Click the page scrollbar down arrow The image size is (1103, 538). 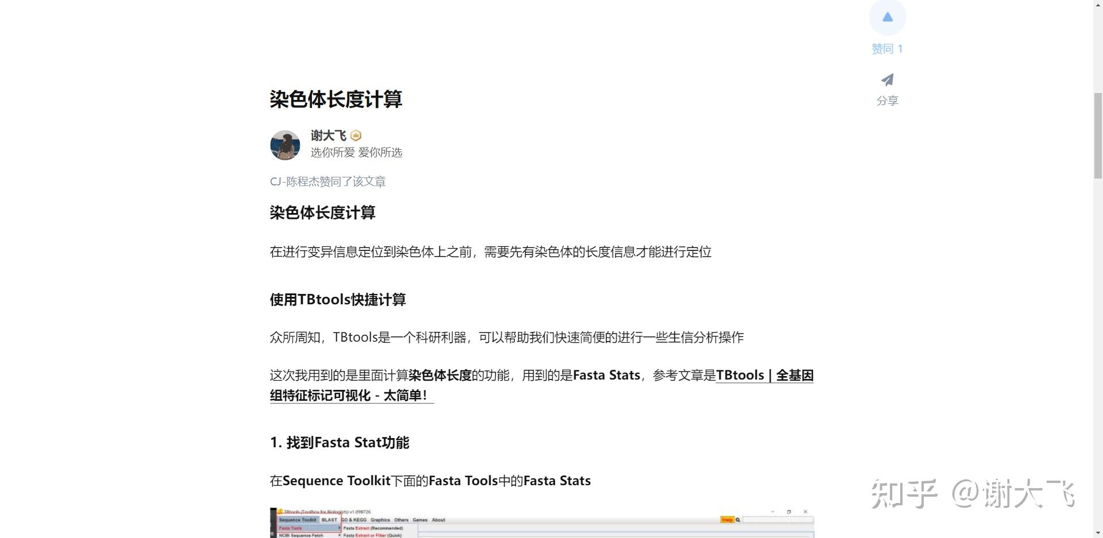(1098, 533)
